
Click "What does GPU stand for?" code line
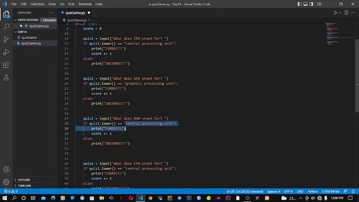[x=126, y=79]
